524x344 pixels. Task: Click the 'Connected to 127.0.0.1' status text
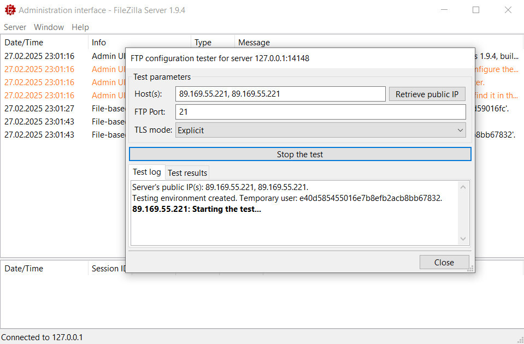(42, 337)
